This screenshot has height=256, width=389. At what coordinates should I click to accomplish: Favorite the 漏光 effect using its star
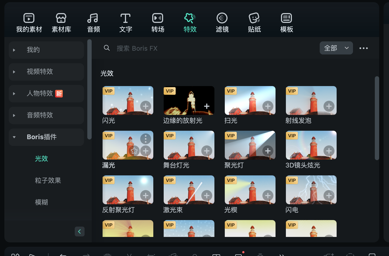click(134, 151)
